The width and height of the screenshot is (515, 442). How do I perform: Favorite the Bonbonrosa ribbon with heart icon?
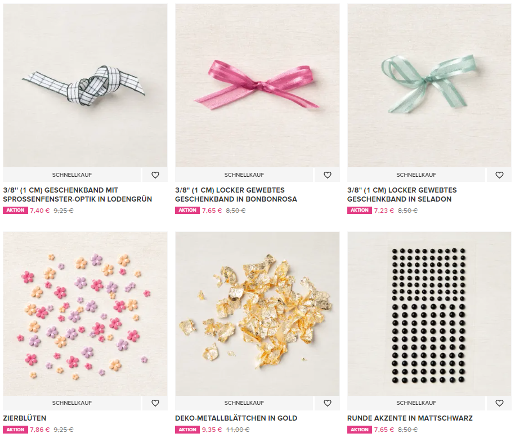tap(327, 175)
